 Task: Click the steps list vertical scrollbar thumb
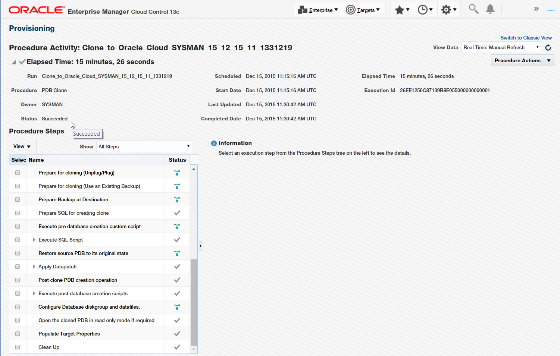pyautogui.click(x=194, y=303)
